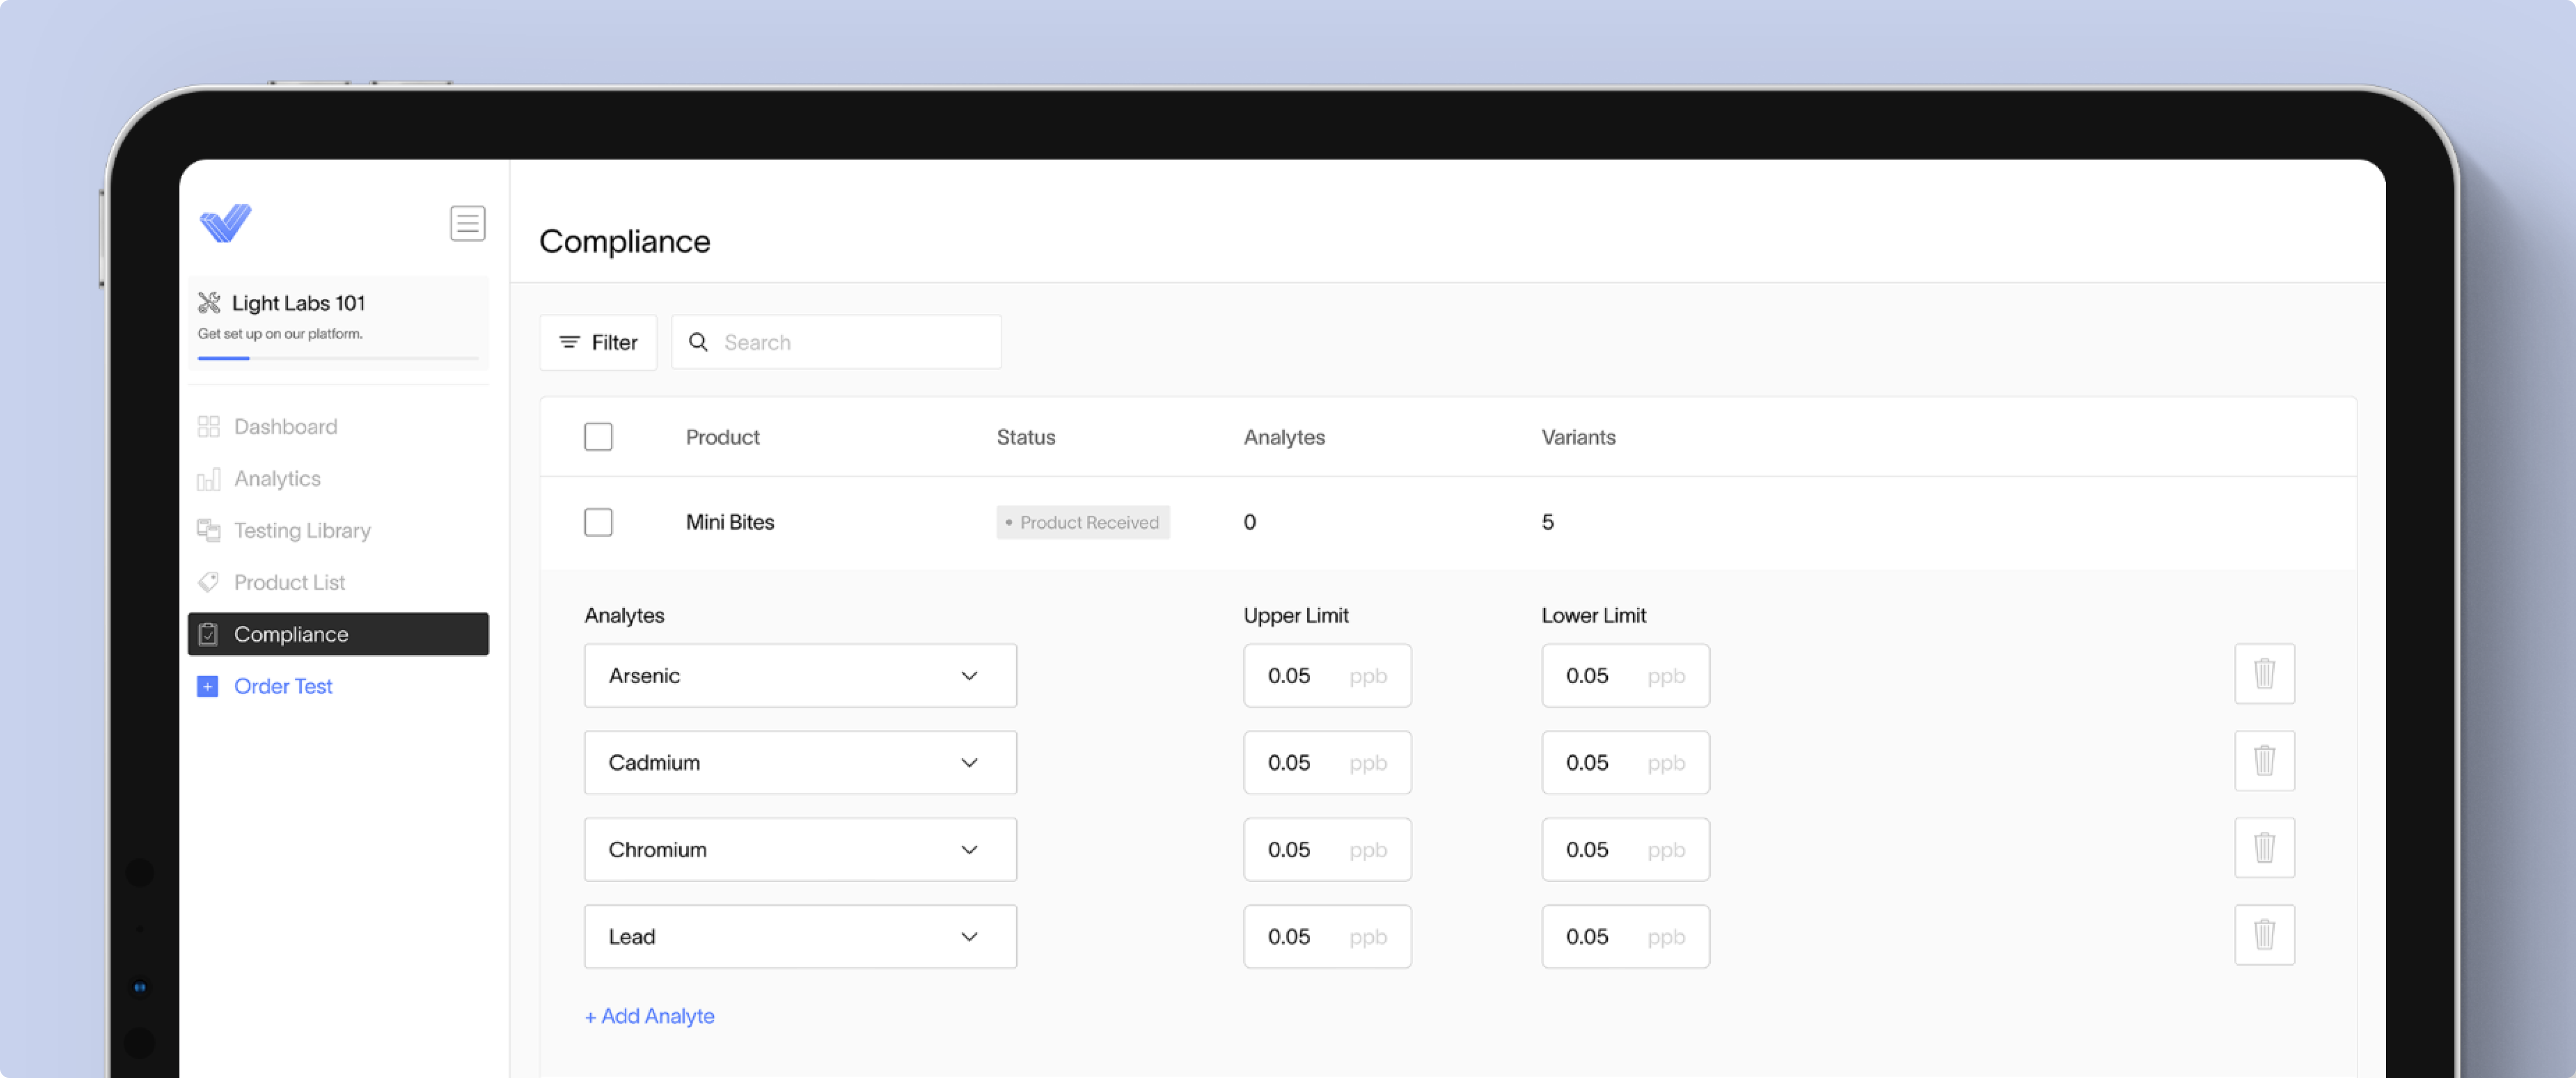The width and height of the screenshot is (2576, 1078).
Task: Edit Lead lower limit value
Action: coord(1625,937)
